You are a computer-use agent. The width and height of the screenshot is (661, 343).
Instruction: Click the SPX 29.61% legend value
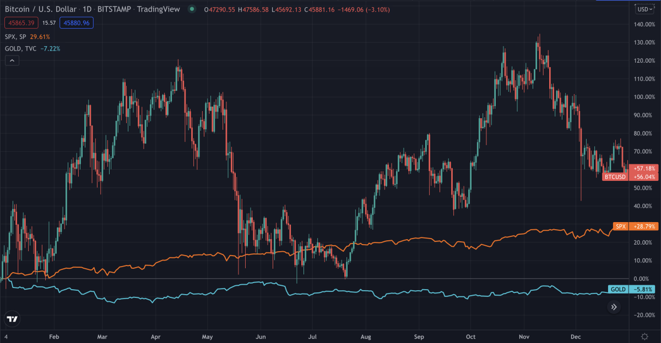[x=40, y=37]
